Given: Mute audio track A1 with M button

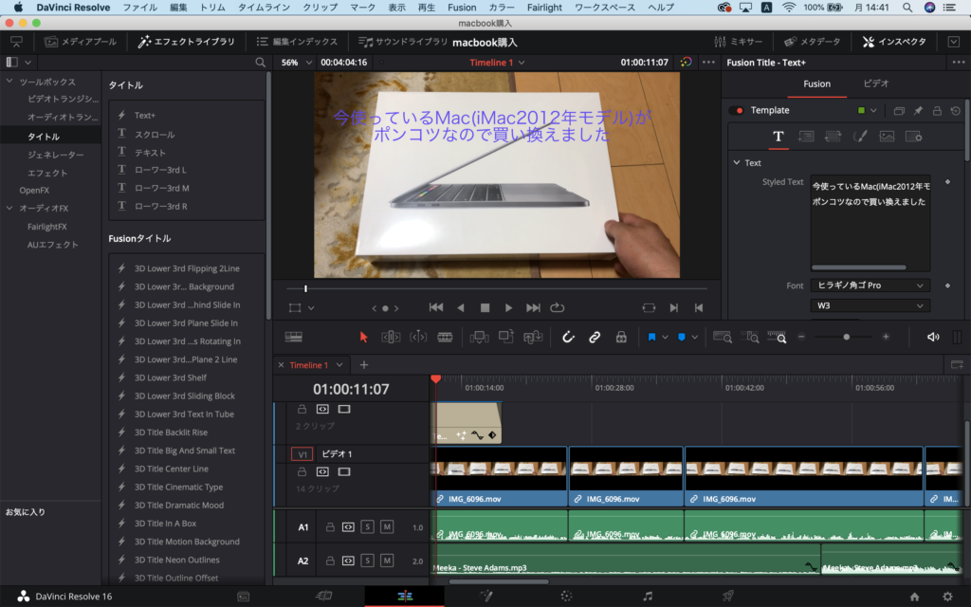Looking at the screenshot, I should click(x=387, y=527).
